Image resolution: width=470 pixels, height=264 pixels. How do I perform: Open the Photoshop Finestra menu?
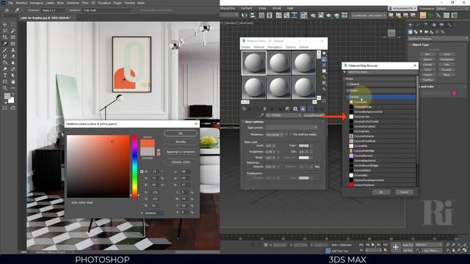129,3
